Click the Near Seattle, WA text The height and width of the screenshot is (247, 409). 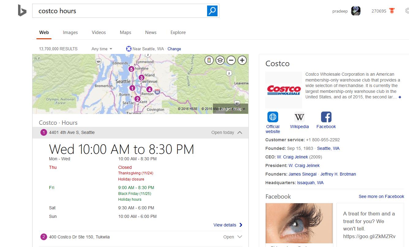(148, 49)
